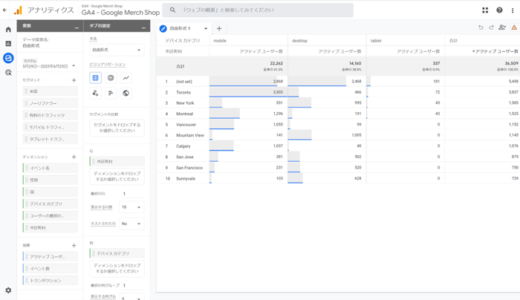The height and width of the screenshot is (300, 520).
Task: Select the geo map visualization icon
Action: point(126,94)
